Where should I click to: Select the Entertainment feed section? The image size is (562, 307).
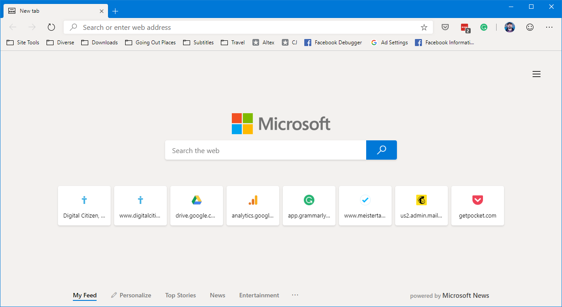259,295
